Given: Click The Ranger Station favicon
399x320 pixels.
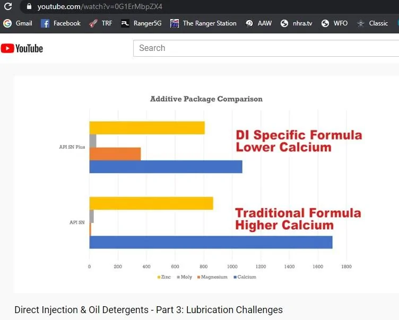Looking at the screenshot, I should point(175,23).
